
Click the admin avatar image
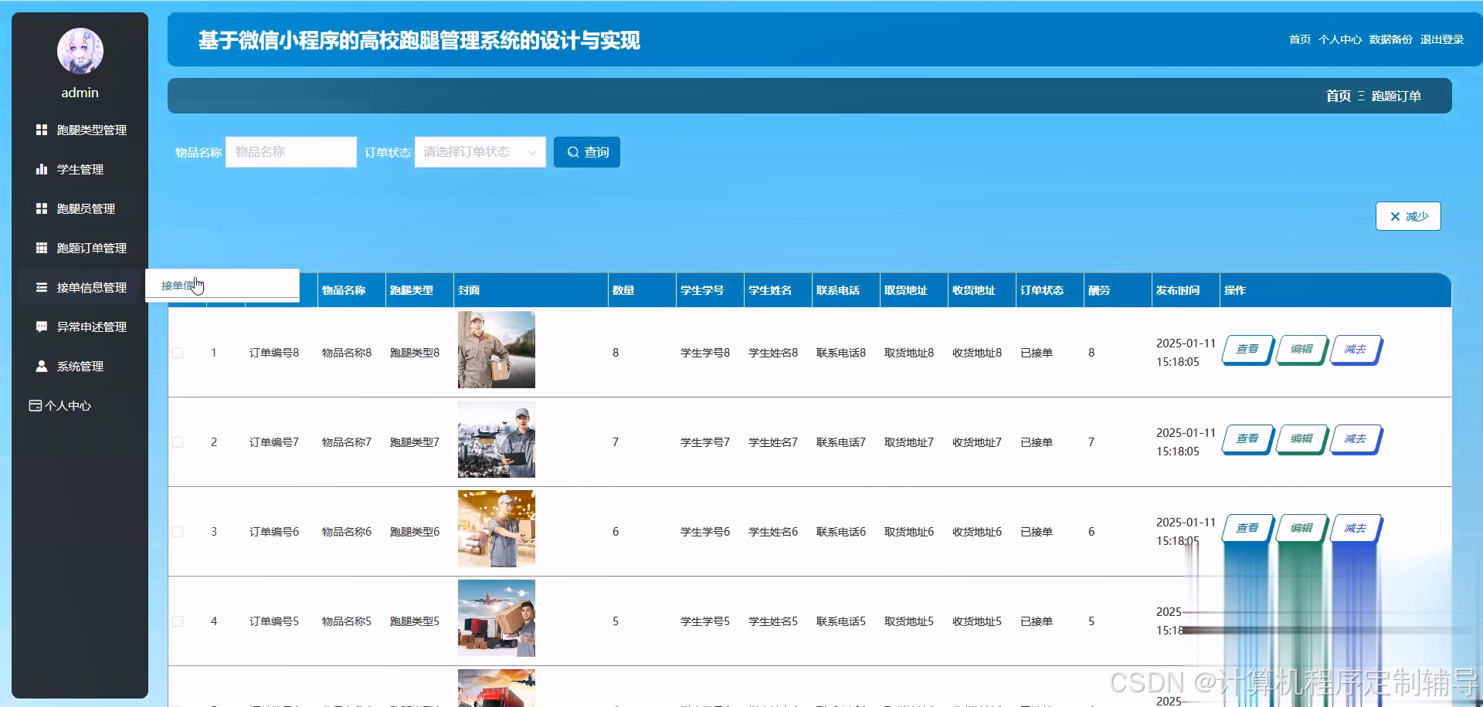[80, 51]
